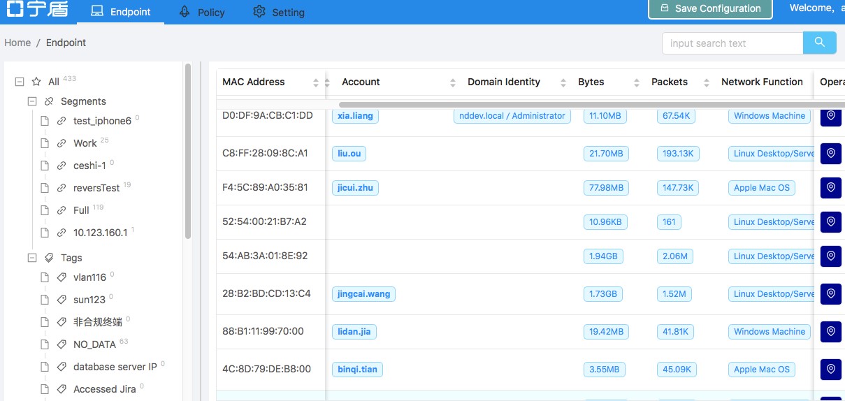This screenshot has height=401, width=845.
Task: Click location icon in binqi.tian row
Action: click(x=830, y=369)
